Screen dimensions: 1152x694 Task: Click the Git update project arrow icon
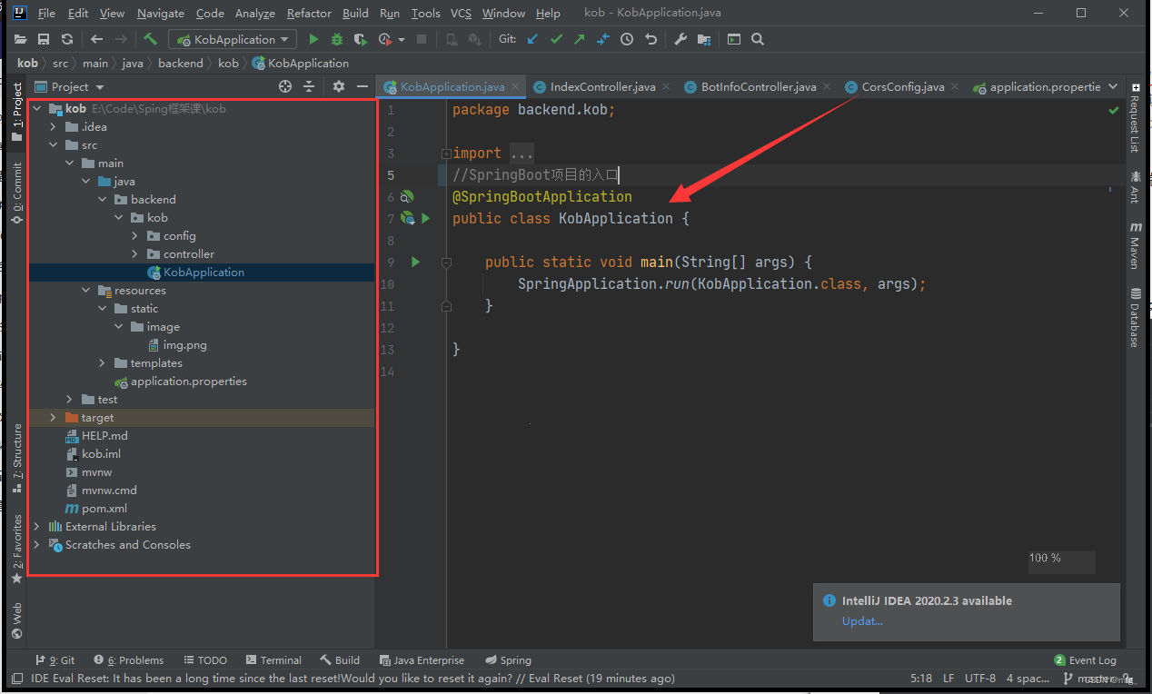532,39
